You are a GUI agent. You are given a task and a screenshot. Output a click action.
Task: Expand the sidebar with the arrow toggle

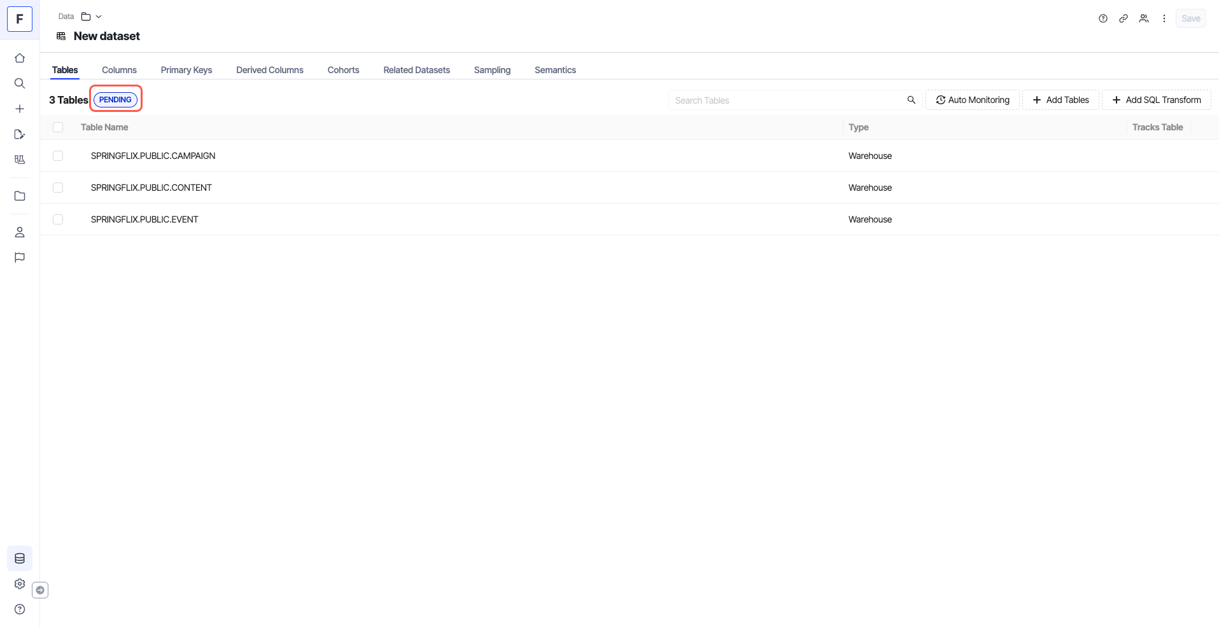(x=40, y=590)
